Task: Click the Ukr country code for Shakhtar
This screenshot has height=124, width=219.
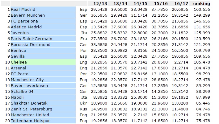Action: [x=83, y=103]
